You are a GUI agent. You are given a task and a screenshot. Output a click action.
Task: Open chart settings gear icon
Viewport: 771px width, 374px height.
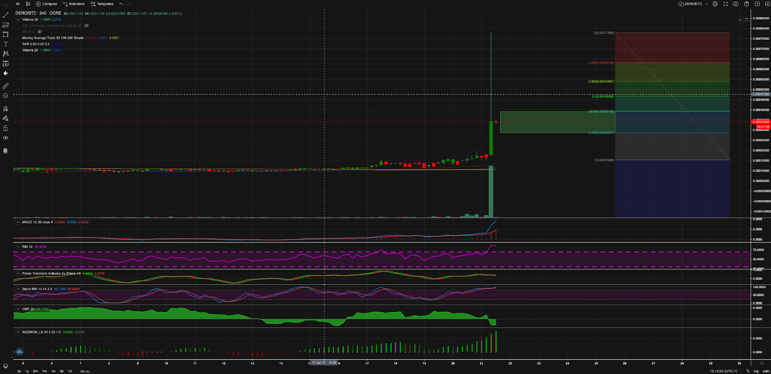pos(715,4)
